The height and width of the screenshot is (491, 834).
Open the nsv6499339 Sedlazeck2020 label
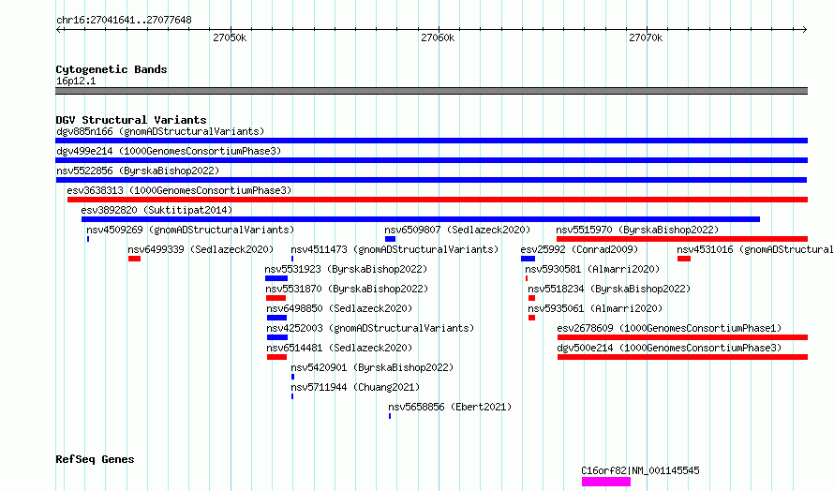coord(201,249)
